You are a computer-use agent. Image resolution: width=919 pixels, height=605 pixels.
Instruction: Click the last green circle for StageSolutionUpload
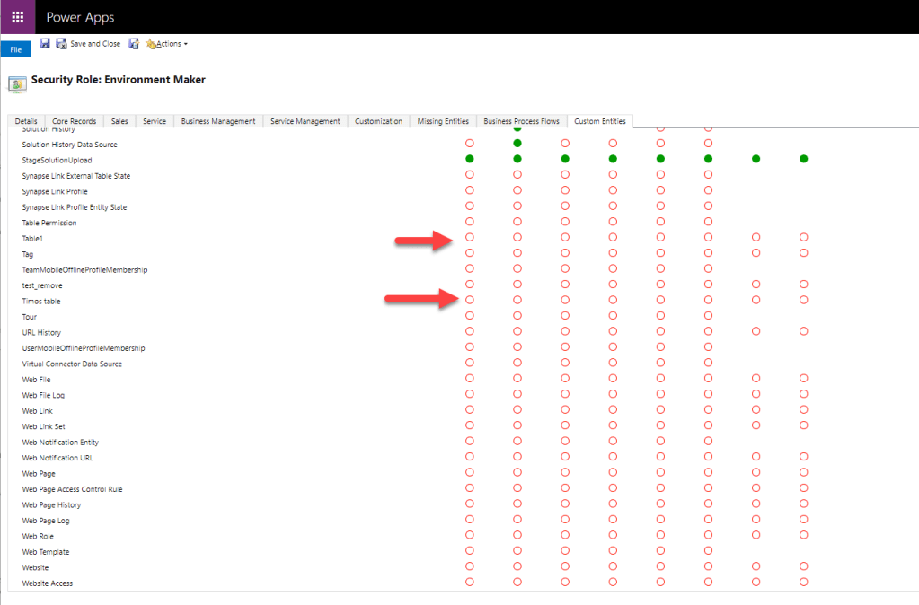pyautogui.click(x=803, y=159)
